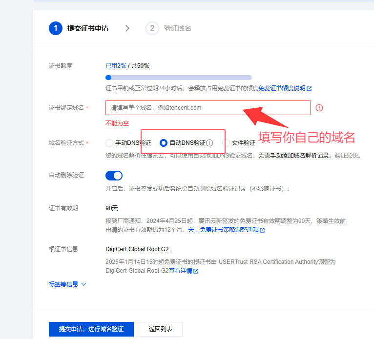
Task: Click the red error icon beside domain field
Action: pyautogui.click(x=319, y=108)
